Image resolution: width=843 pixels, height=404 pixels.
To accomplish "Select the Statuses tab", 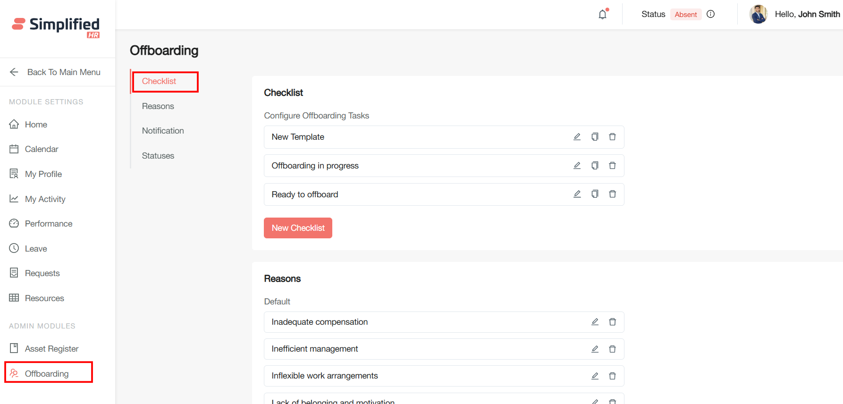I will coord(158,156).
